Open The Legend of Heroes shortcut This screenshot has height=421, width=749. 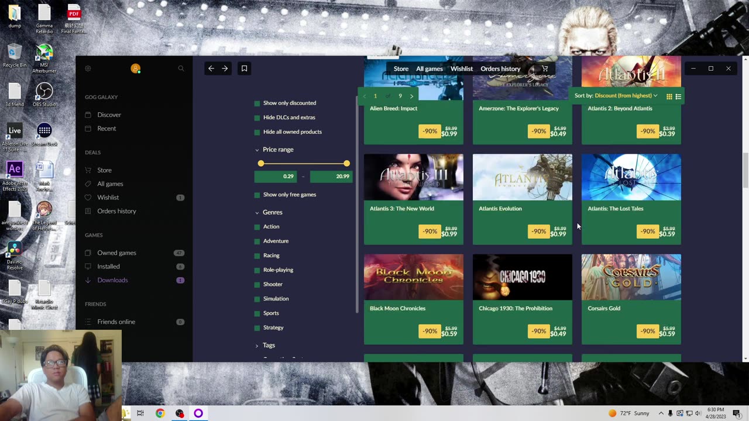(44, 216)
